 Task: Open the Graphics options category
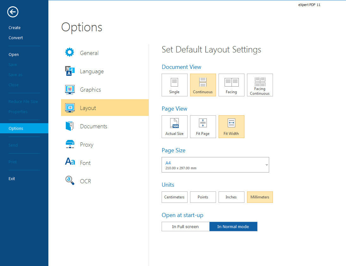105,89
